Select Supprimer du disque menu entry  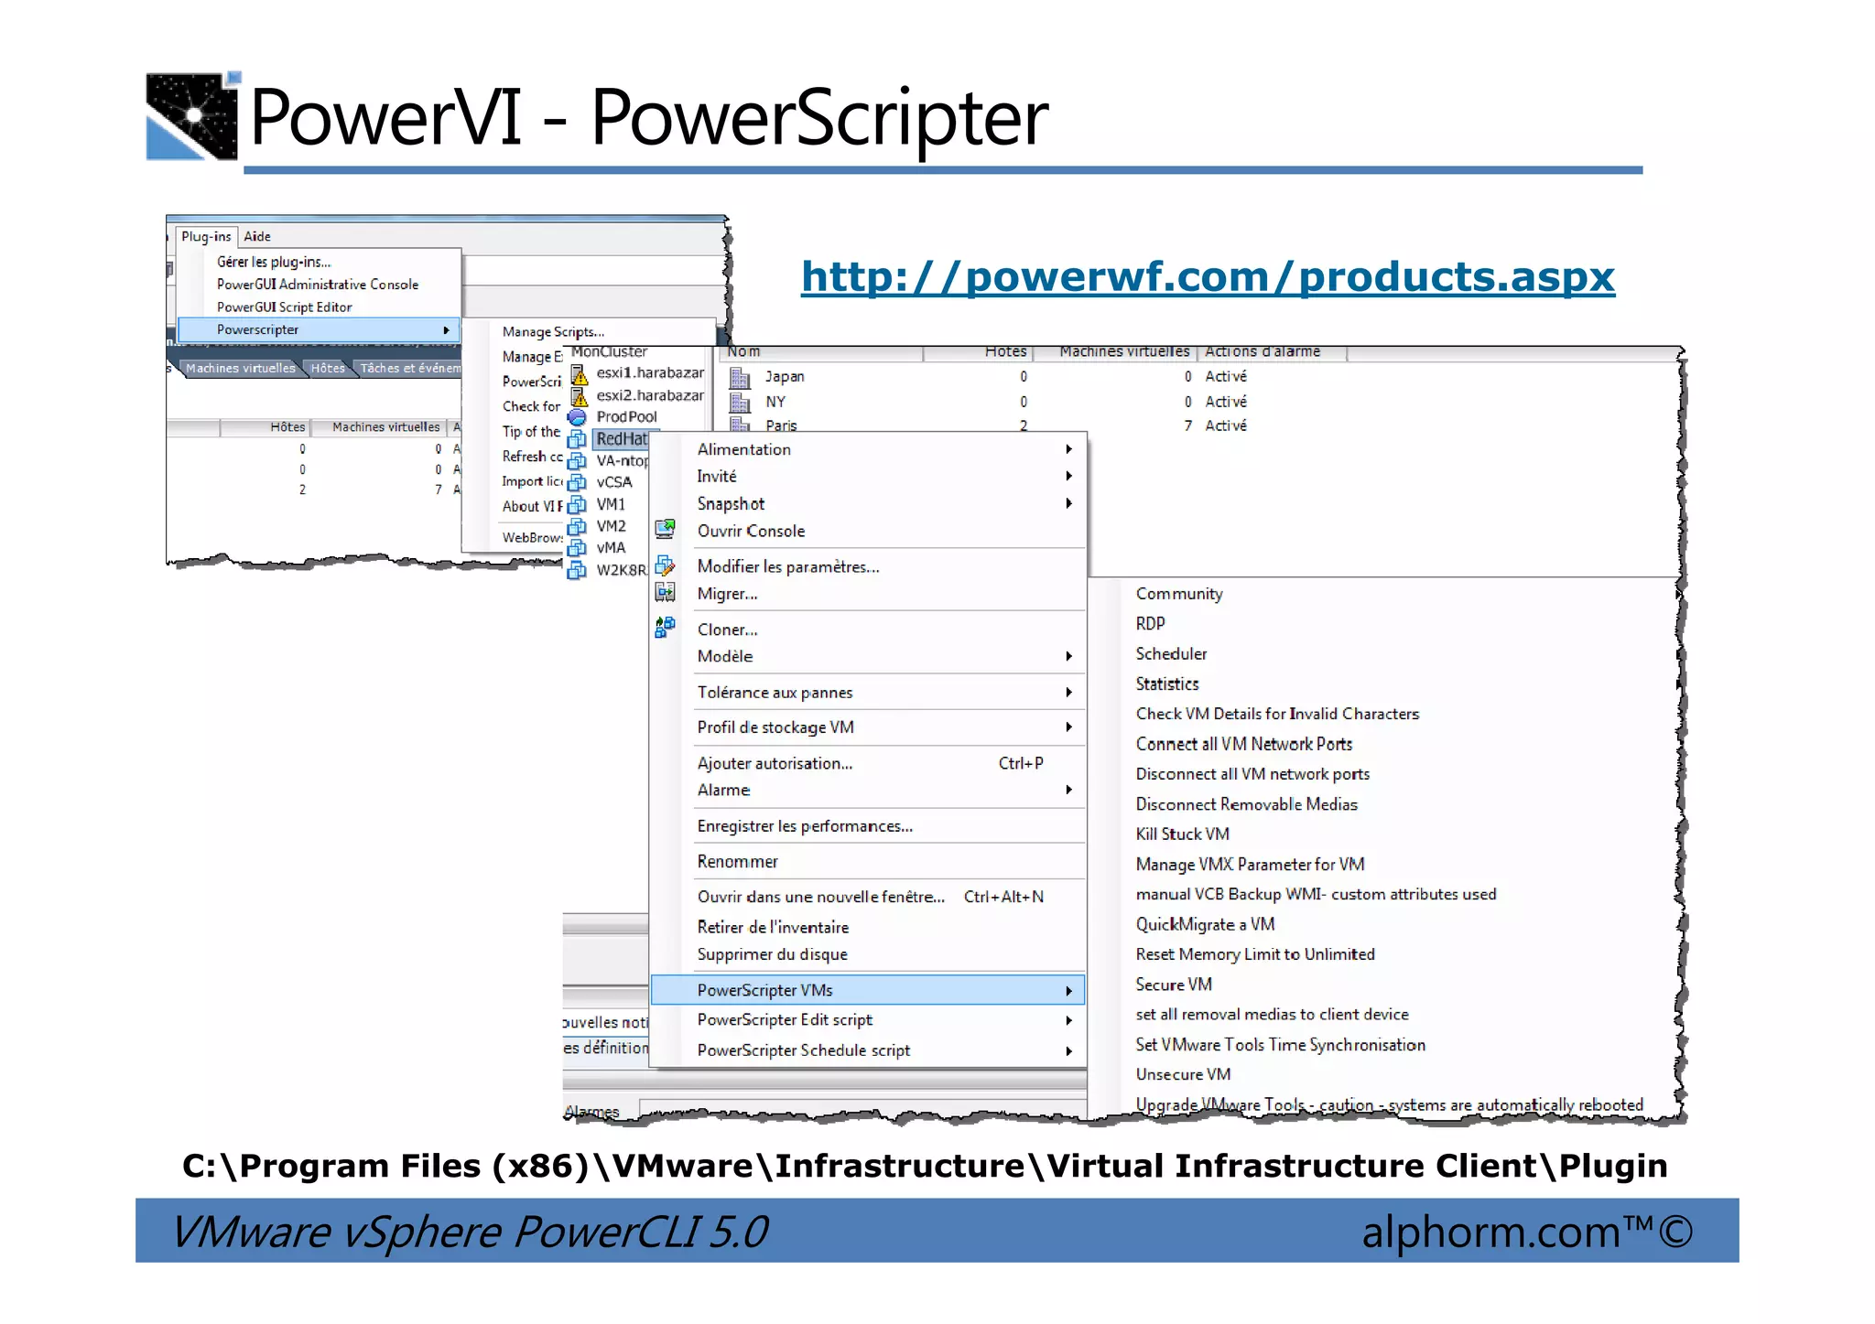(x=772, y=954)
